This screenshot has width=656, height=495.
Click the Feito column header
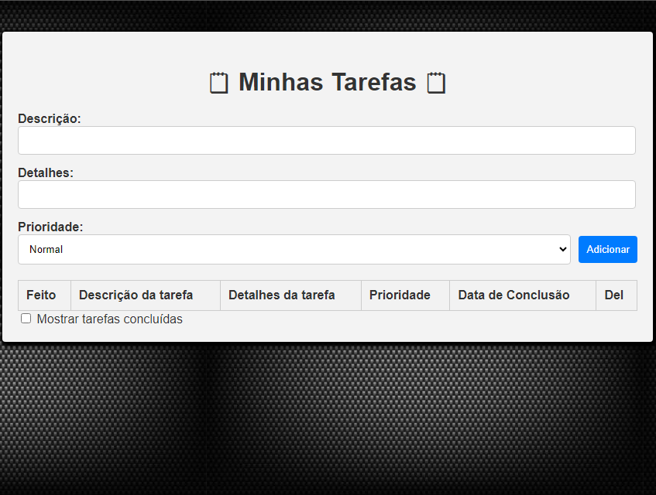point(43,295)
